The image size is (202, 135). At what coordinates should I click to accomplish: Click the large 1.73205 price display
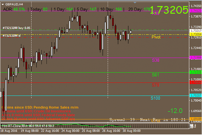coord(169,10)
